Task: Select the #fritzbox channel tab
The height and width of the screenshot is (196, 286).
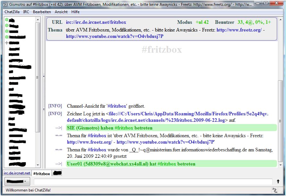Action: (x=42, y=174)
